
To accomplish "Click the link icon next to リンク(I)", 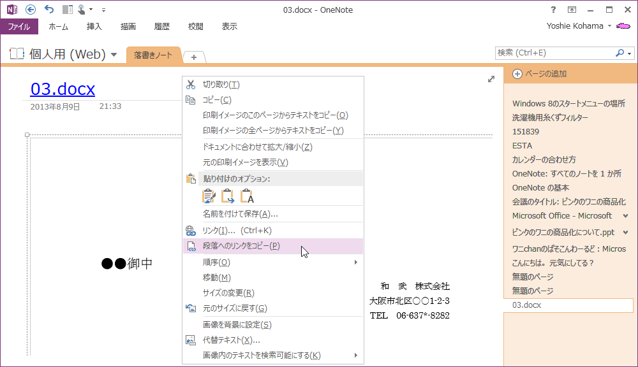I will coord(189,230).
